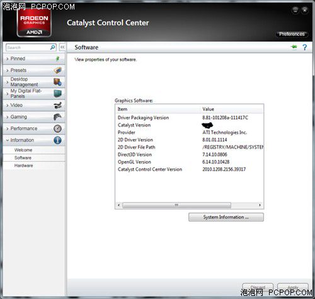Viewport: 315px width, 299px height.
Task: Click value 8.81-101208a-111417C
Action: [x=225, y=118]
